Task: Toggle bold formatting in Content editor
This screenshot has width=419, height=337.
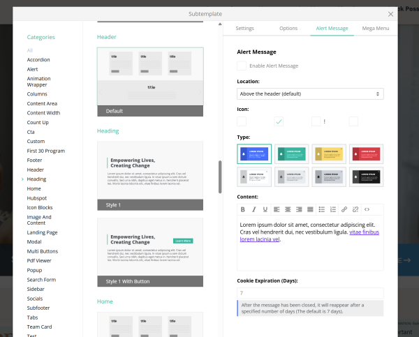Action: pyautogui.click(x=242, y=209)
